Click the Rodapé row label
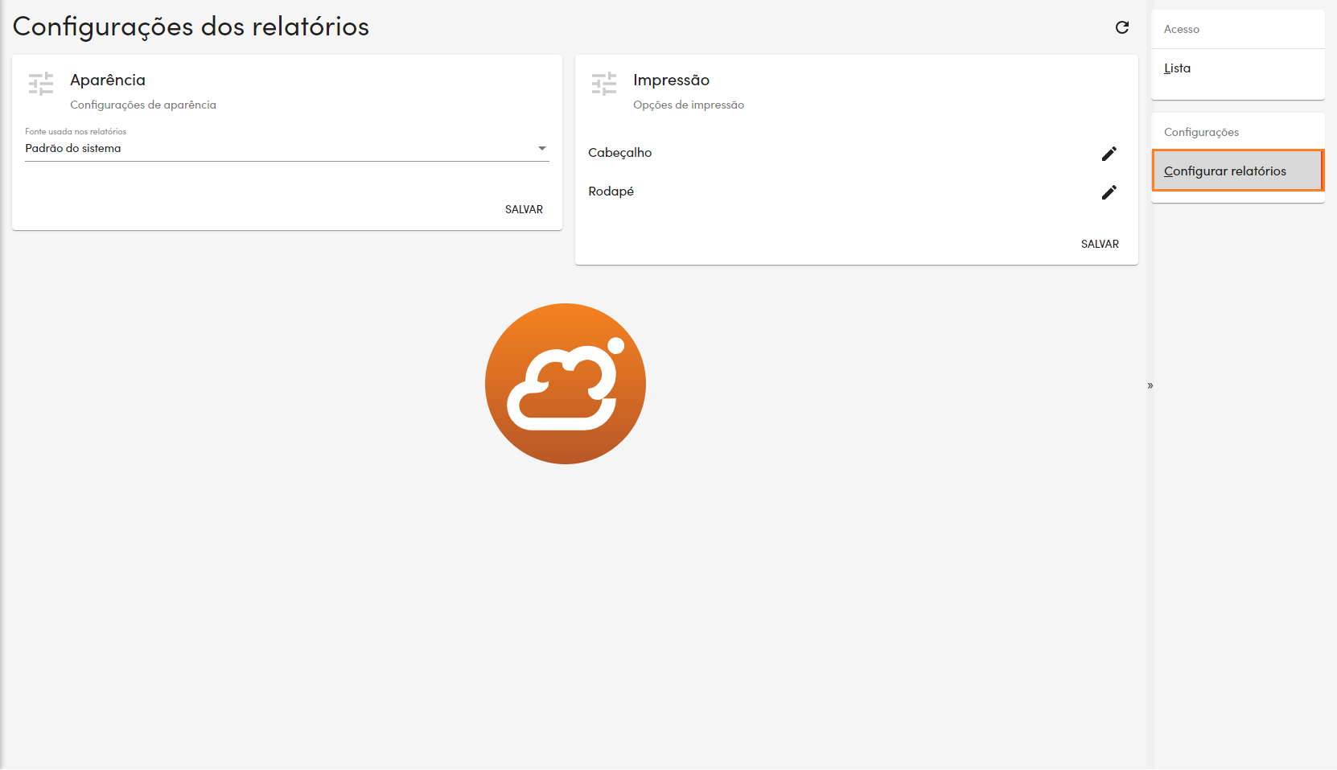The width and height of the screenshot is (1337, 770). click(611, 191)
